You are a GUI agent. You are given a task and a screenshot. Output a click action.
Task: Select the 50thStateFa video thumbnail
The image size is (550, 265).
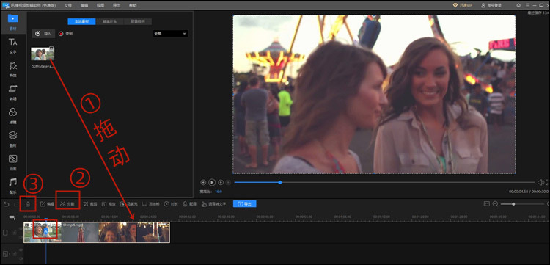pyautogui.click(x=43, y=54)
